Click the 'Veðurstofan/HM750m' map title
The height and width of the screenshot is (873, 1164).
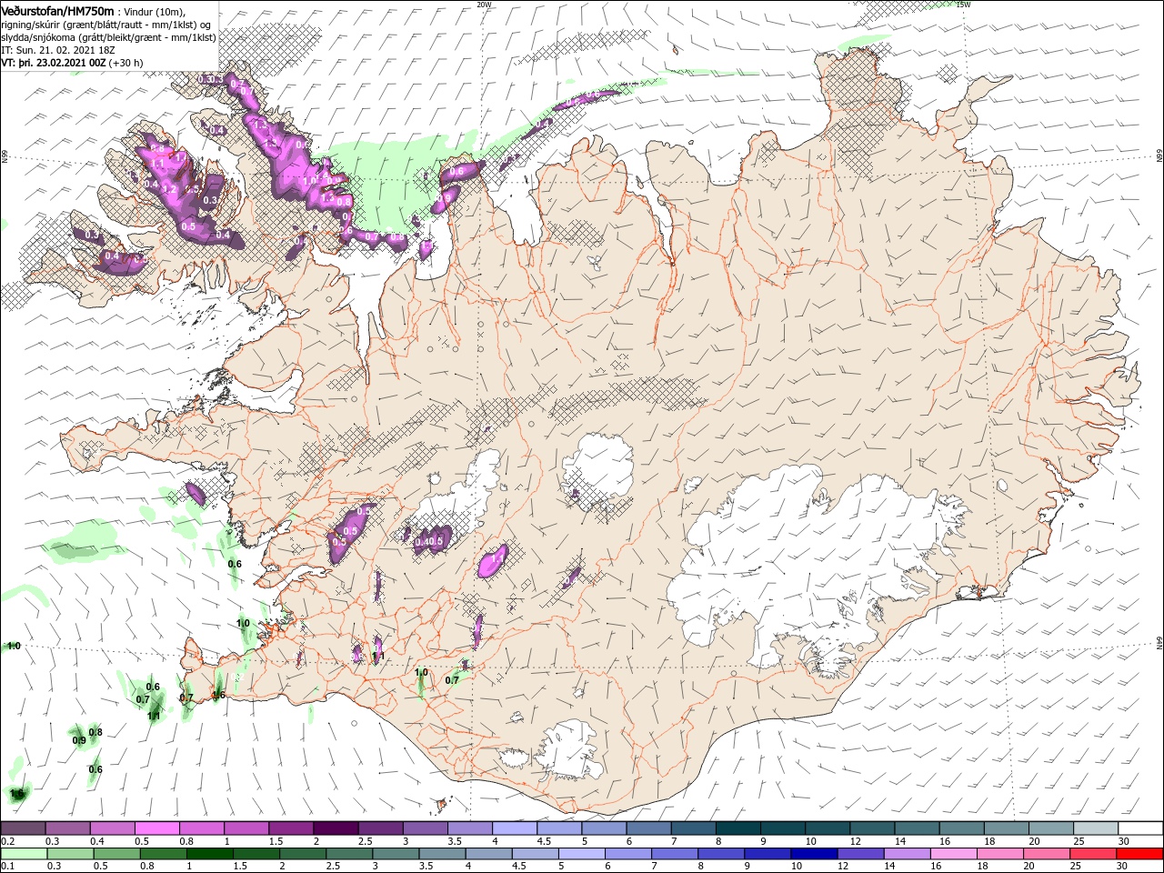pos(57,11)
